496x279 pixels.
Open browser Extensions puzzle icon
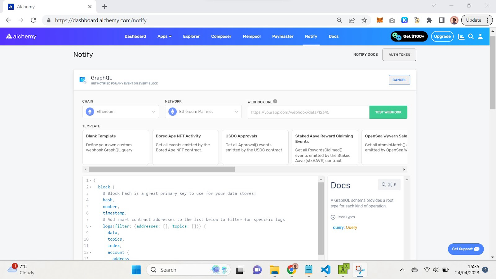(429, 20)
